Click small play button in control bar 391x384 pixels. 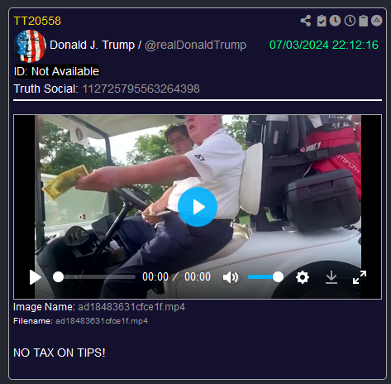(36, 277)
